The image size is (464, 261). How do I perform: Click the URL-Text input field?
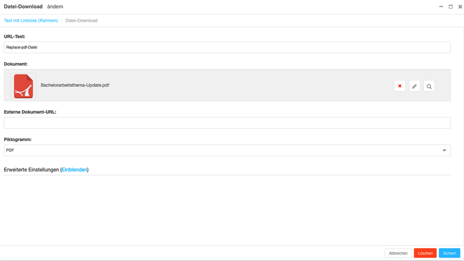[227, 48]
